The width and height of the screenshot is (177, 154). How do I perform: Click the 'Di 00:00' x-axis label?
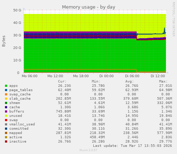click(106, 76)
